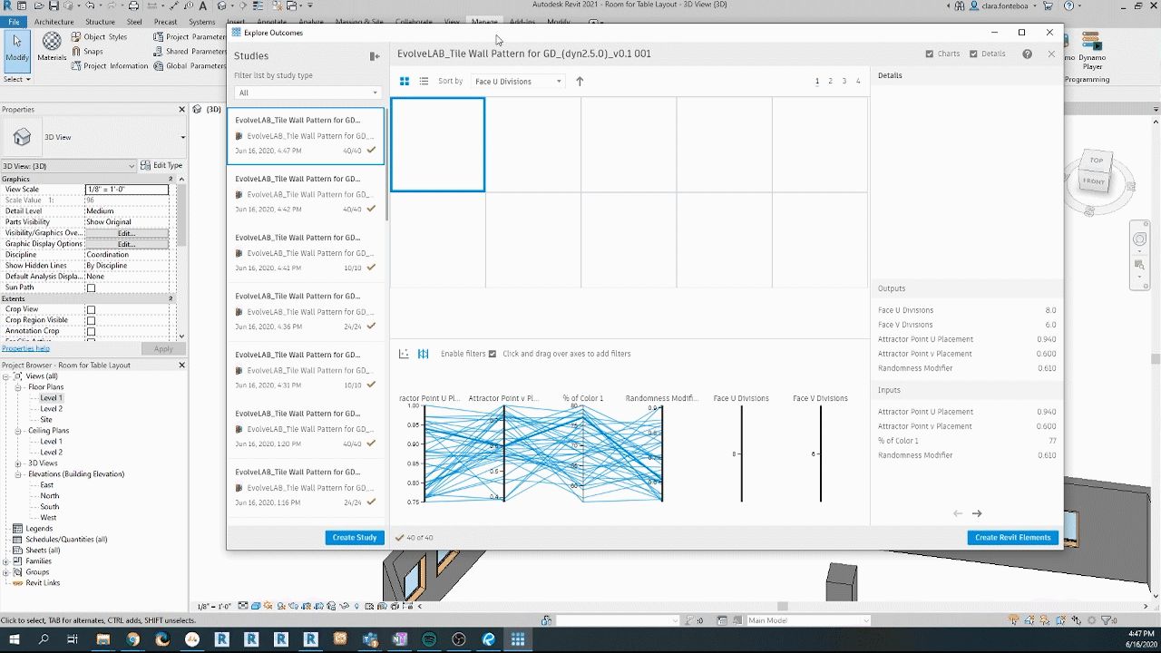The image size is (1161, 653).
Task: Show the scatter plot chart
Action: coord(404,354)
